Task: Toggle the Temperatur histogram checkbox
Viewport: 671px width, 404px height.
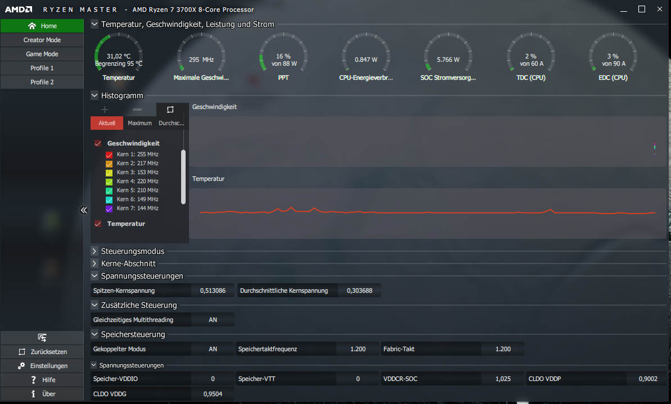Action: (x=98, y=224)
